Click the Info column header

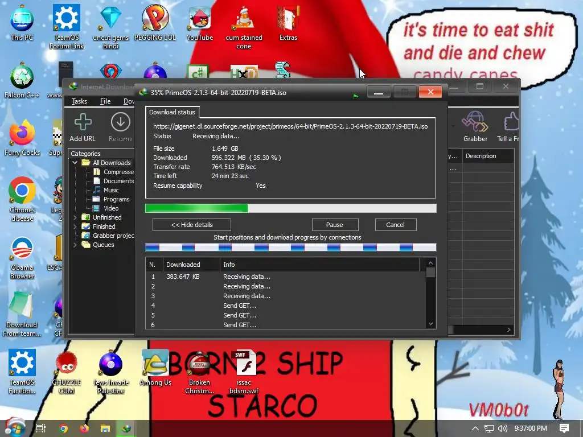[x=320, y=265]
